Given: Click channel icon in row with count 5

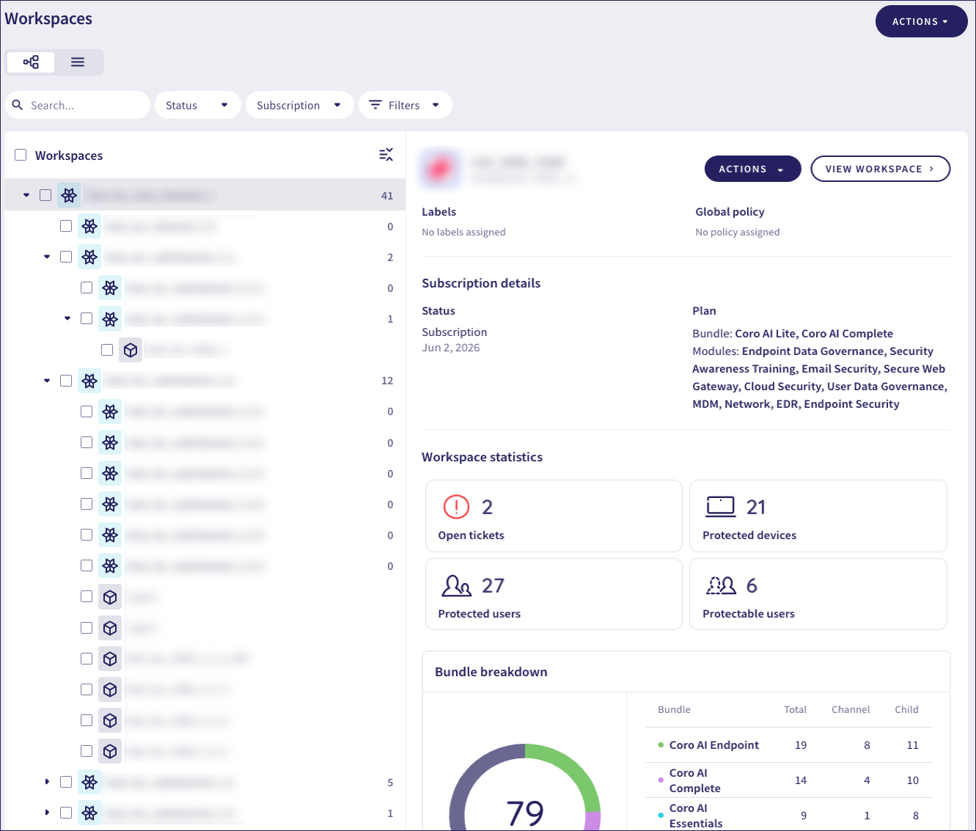Looking at the screenshot, I should coord(89,782).
